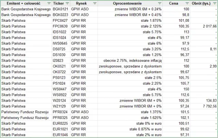Click the Rynek column filter icon
218x138 pixels.
[94, 3]
